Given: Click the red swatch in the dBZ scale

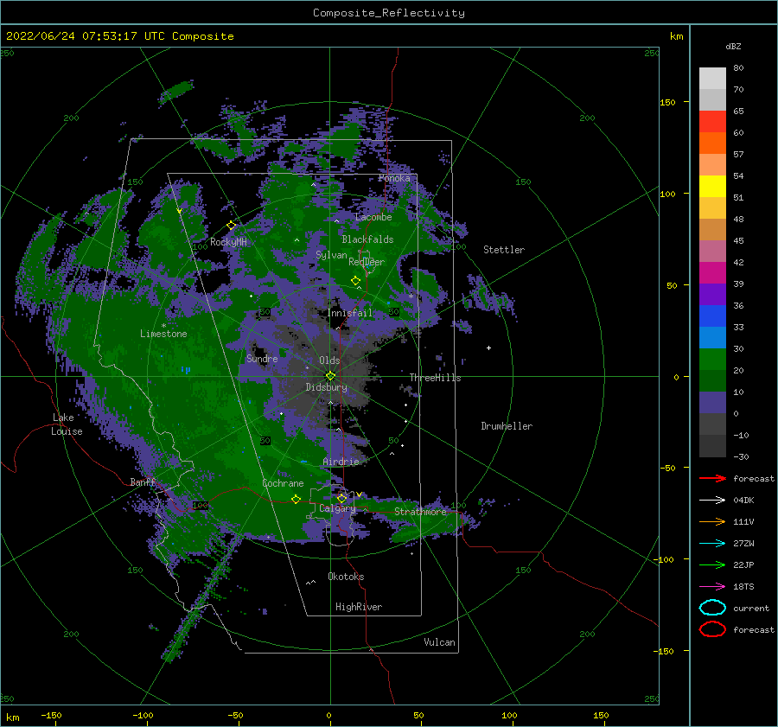Looking at the screenshot, I should pos(712,122).
